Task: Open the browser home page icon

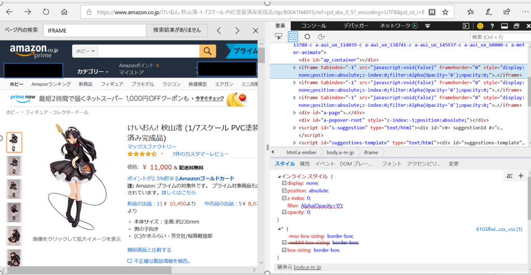Action: point(64,12)
